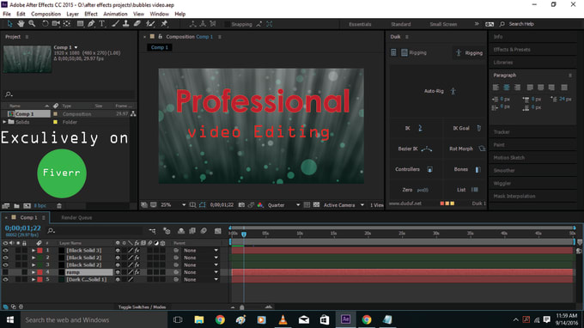Click the timeline layer search field

click(95, 231)
